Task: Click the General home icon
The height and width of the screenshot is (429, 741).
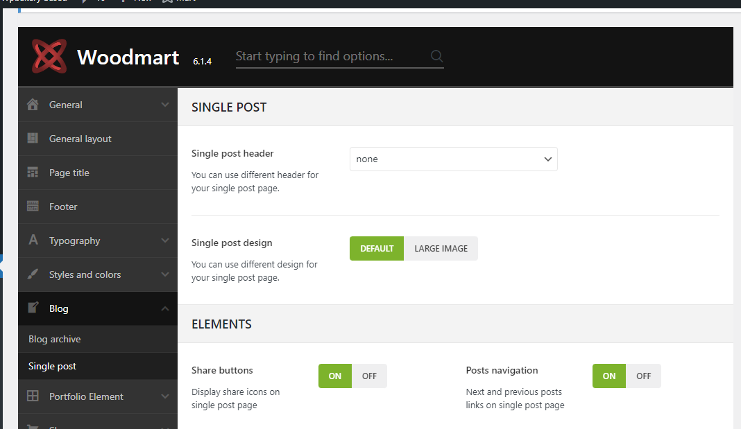Action: tap(33, 104)
